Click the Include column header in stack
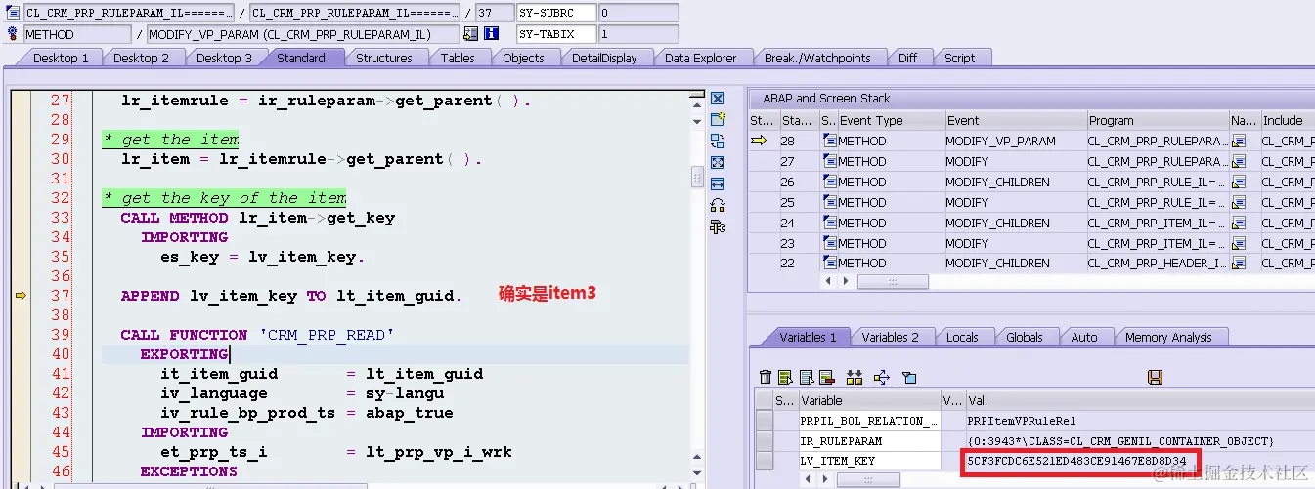Screen dimensions: 1315x489 pos(1287,120)
